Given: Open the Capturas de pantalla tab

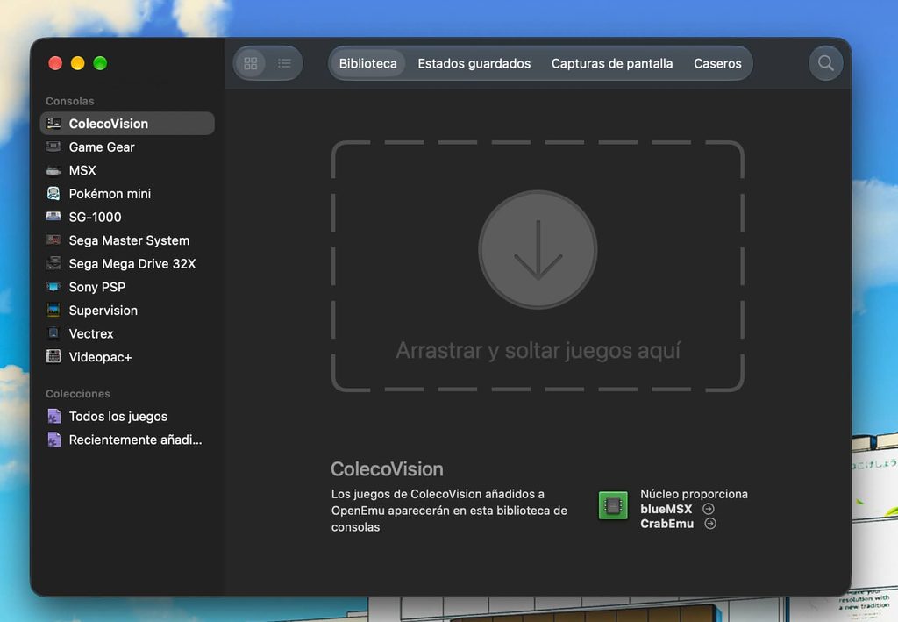Looking at the screenshot, I should (612, 63).
